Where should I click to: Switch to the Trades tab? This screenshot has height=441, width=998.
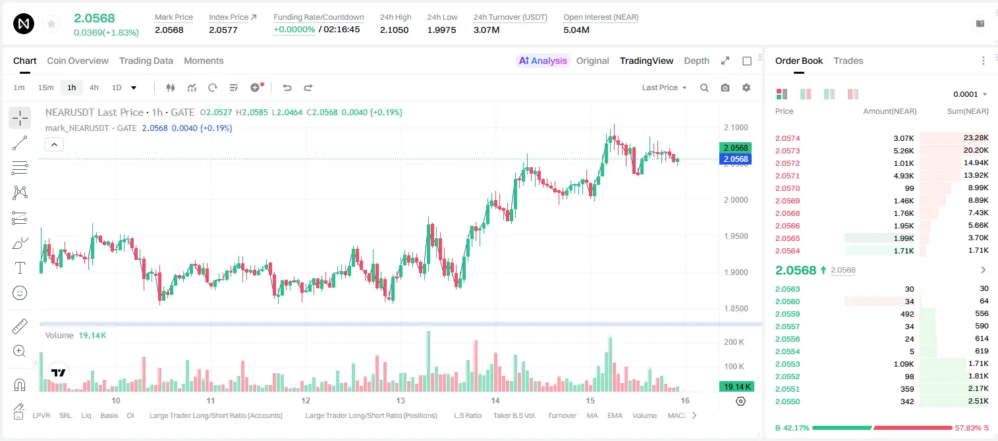coord(848,61)
